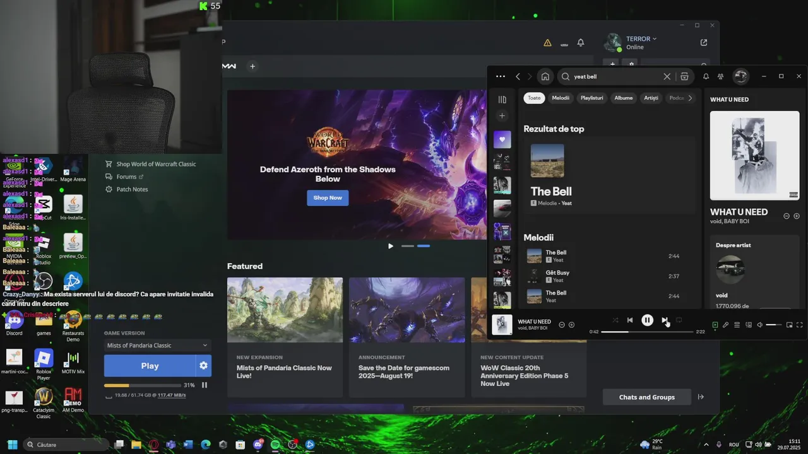
Task: Enter Spotify full screen mode
Action: pyautogui.click(x=800, y=325)
